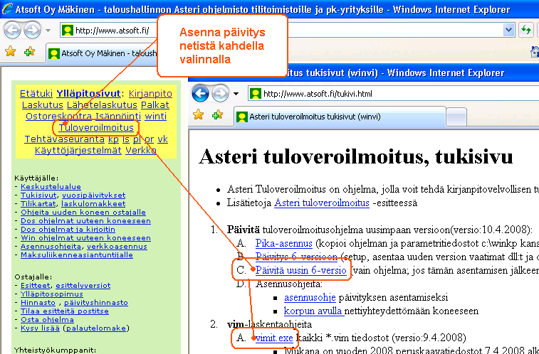Click Pika-asennus link

tap(284, 243)
